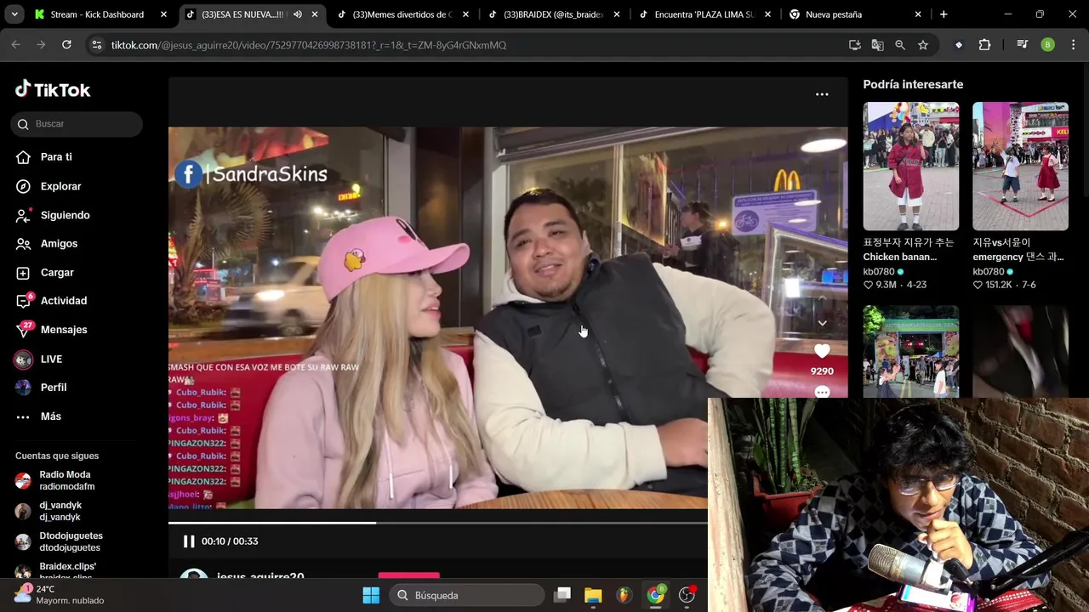Viewport: 1089px width, 612px height.
Task: Switch to Encuentra PLAZA LIMA SUR tab
Action: (x=704, y=14)
